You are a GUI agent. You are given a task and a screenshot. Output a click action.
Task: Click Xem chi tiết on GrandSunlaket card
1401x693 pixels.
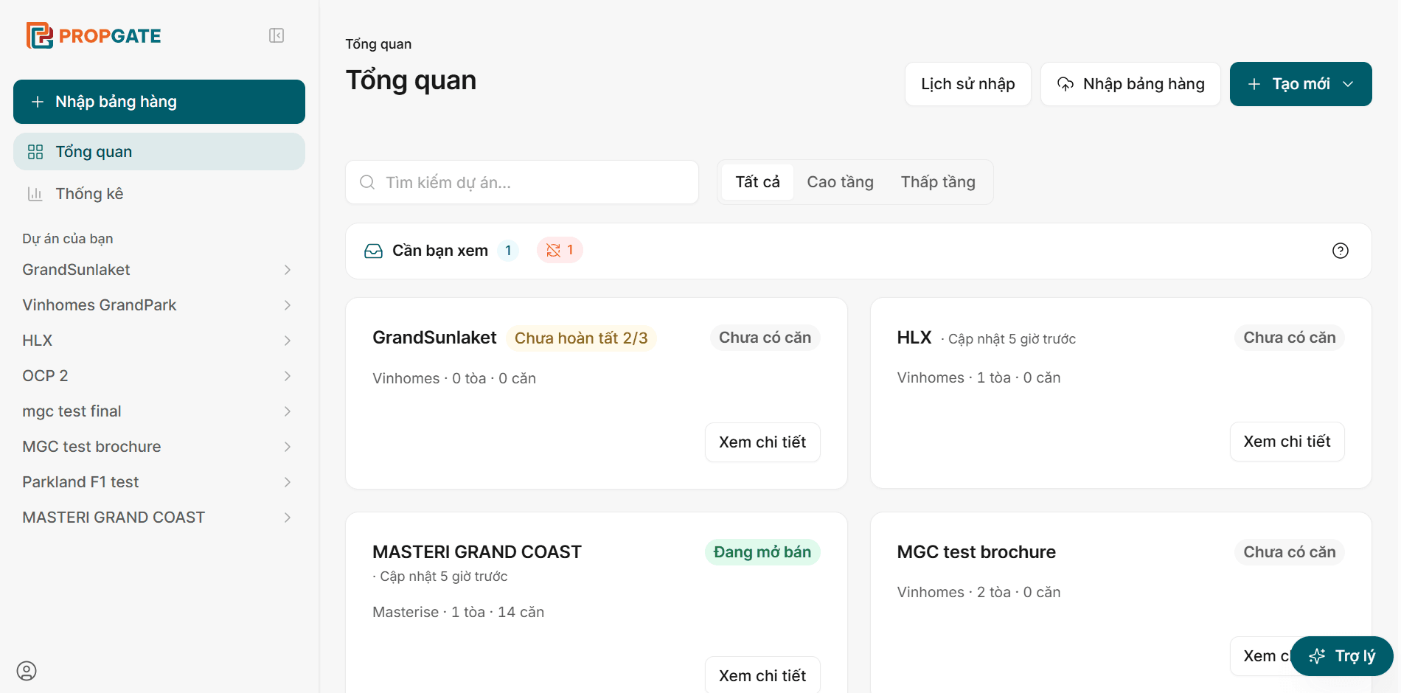(x=762, y=442)
